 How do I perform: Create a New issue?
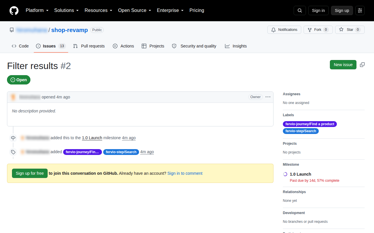pyautogui.click(x=343, y=65)
